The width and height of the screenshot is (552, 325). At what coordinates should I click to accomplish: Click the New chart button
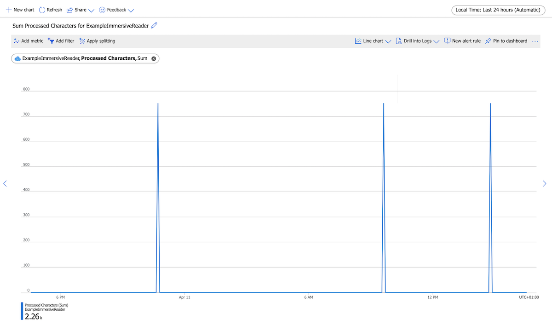click(20, 10)
